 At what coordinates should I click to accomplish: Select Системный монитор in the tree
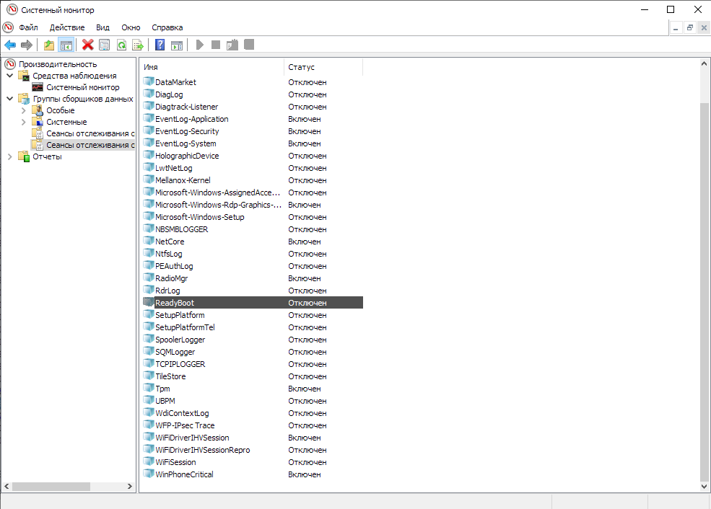click(x=83, y=87)
